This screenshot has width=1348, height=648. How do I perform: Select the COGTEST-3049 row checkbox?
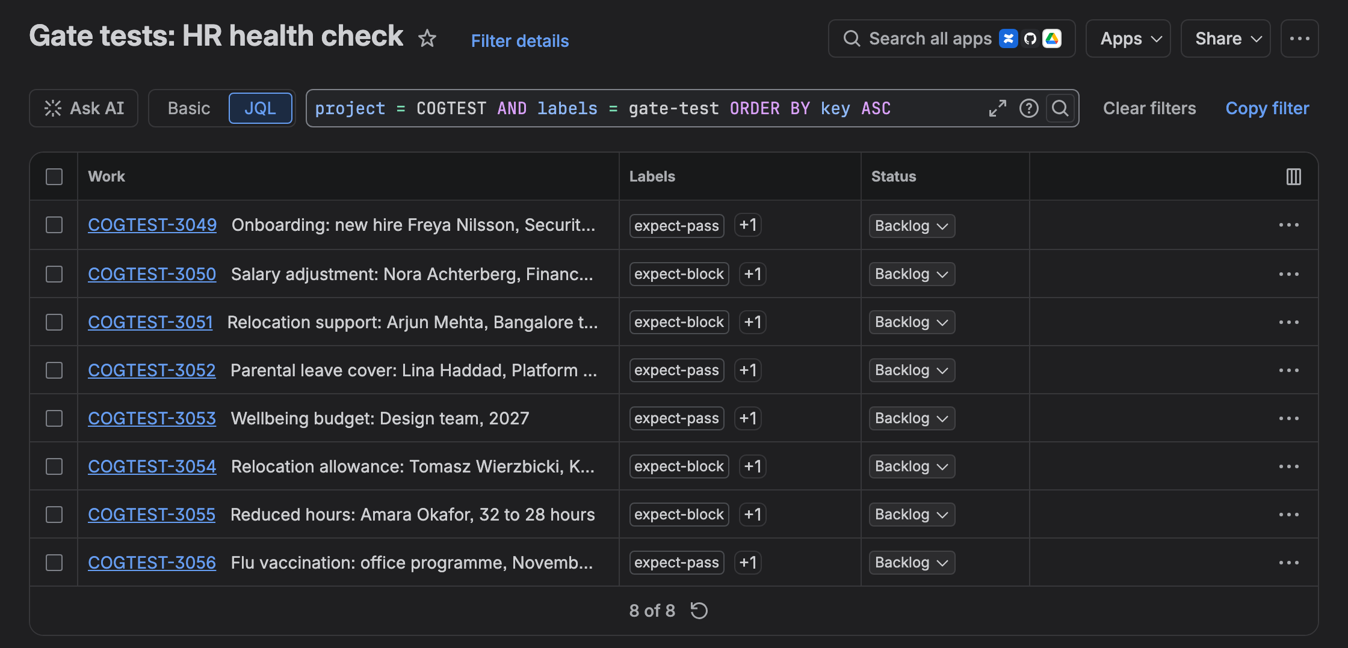point(54,225)
